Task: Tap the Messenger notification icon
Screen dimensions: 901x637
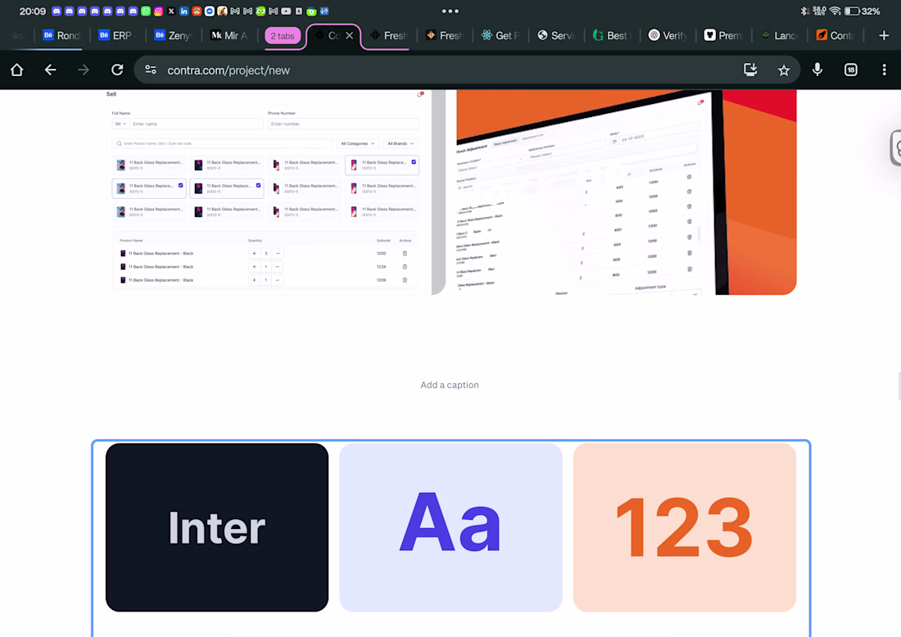Action: tap(209, 11)
